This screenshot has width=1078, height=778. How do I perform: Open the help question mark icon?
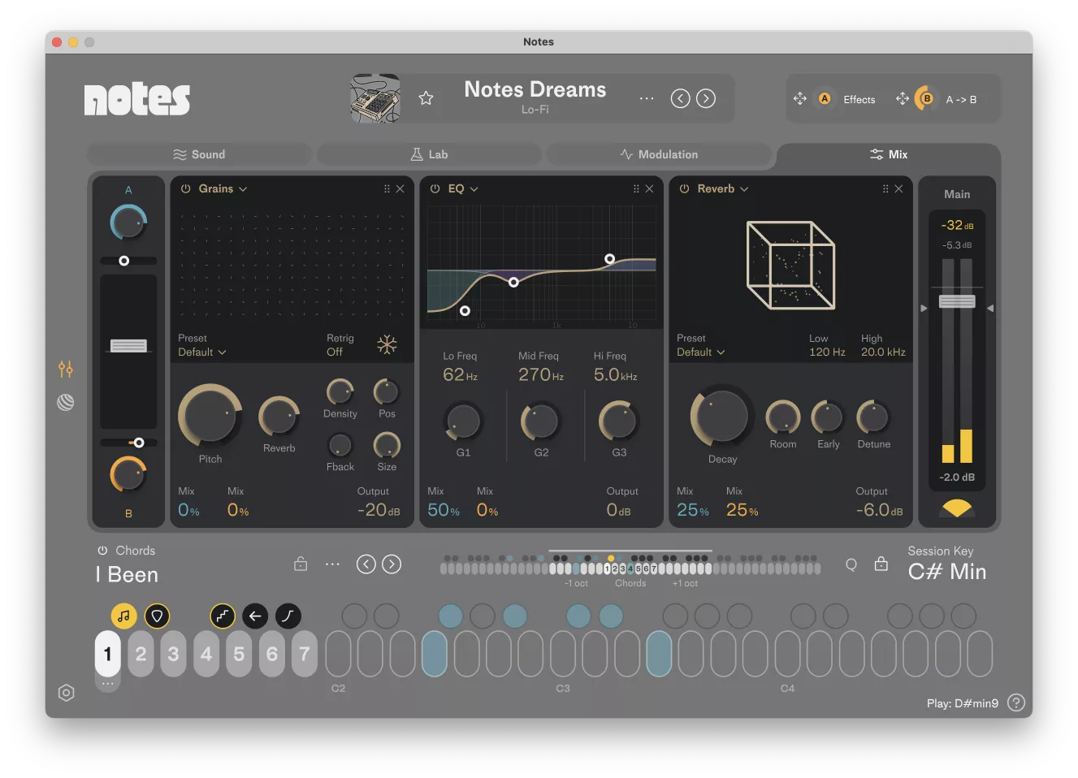1016,702
